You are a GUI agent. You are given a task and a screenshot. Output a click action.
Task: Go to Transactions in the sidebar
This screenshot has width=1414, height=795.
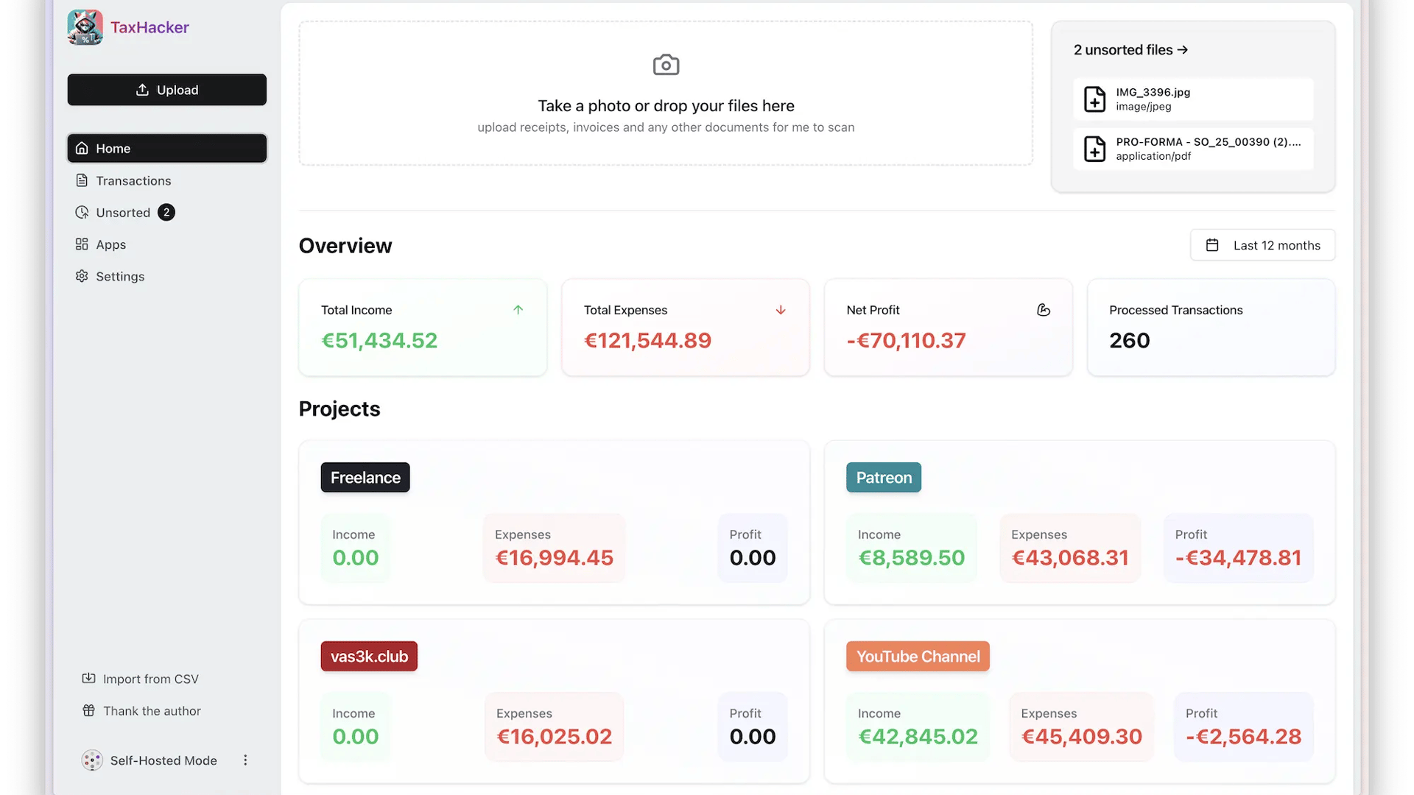133,180
